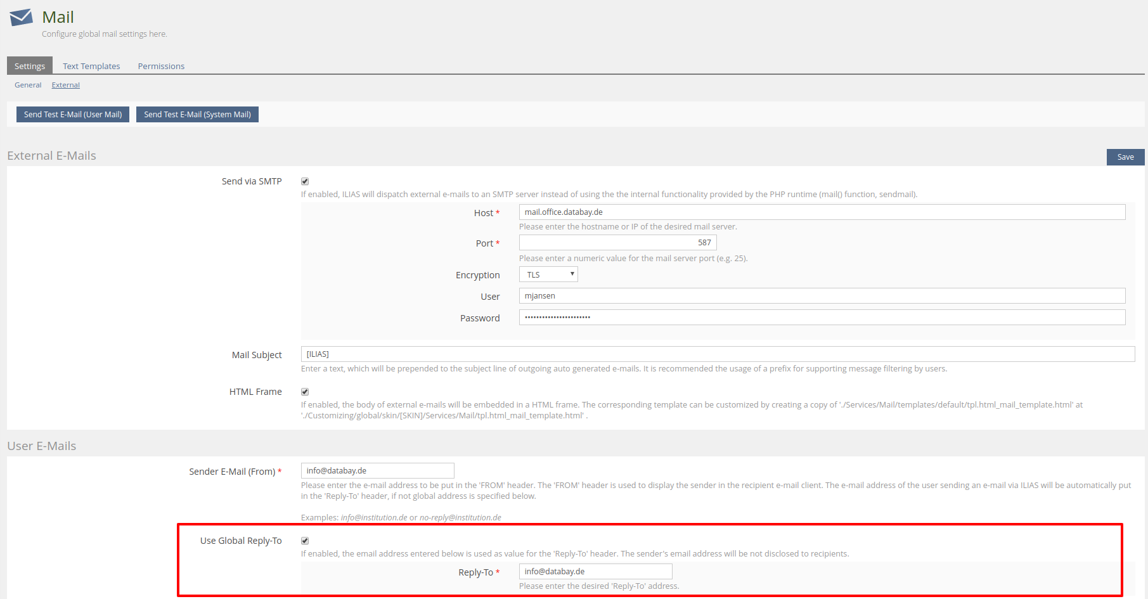Click into the Host input field
The height and width of the screenshot is (599, 1148).
click(822, 212)
